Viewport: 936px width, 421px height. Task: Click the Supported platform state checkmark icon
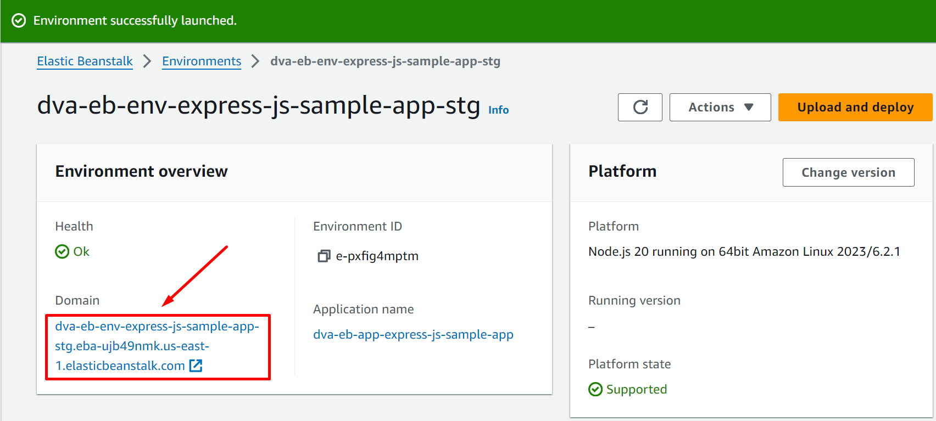(595, 389)
